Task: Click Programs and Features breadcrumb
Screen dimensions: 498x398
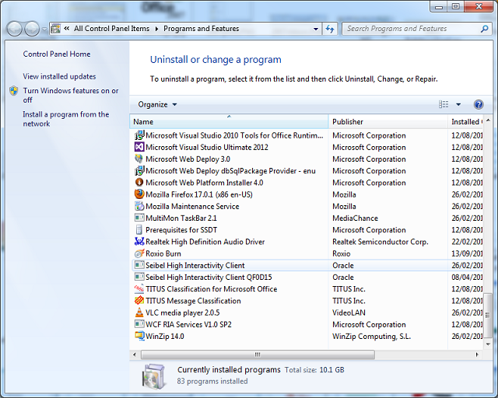Action: click(202, 29)
